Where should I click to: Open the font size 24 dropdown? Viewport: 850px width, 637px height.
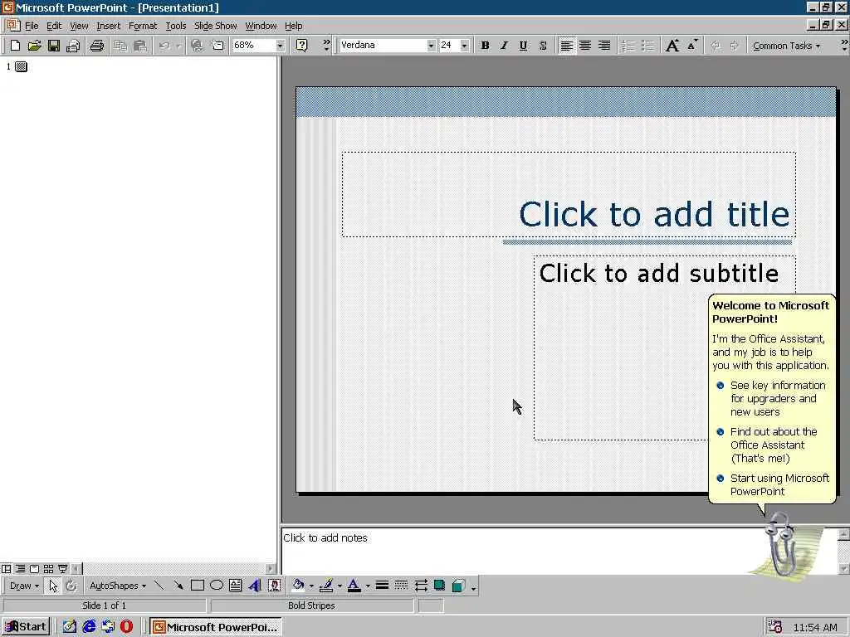click(x=465, y=46)
